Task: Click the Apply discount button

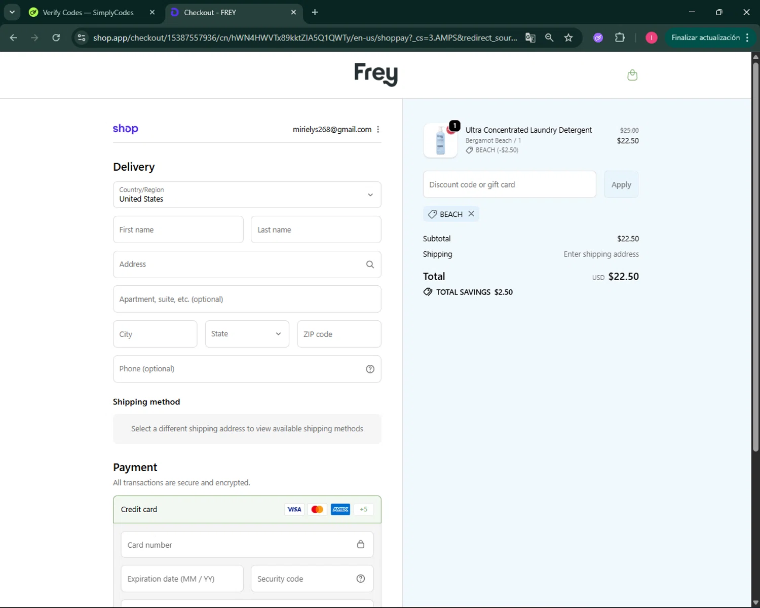Action: [x=621, y=184]
